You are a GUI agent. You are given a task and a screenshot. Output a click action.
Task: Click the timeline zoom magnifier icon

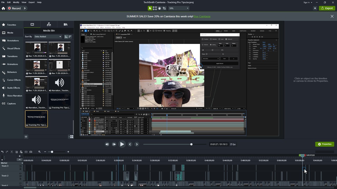pos(39,152)
